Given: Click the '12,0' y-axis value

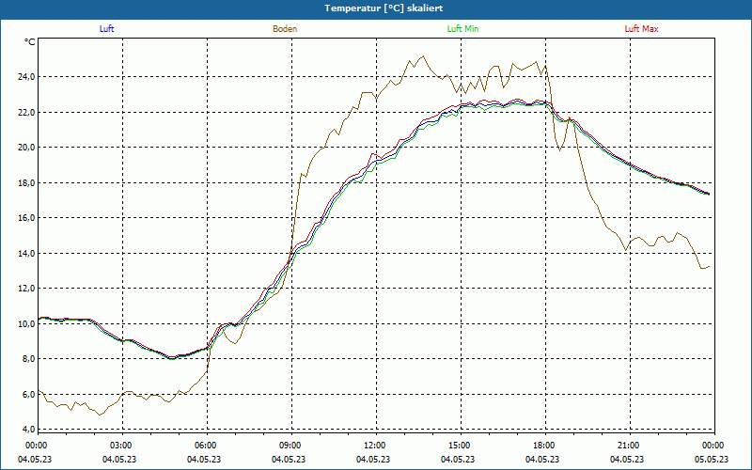Looking at the screenshot, I should (27, 289).
